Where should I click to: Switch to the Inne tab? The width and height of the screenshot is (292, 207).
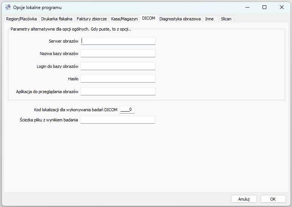209,19
